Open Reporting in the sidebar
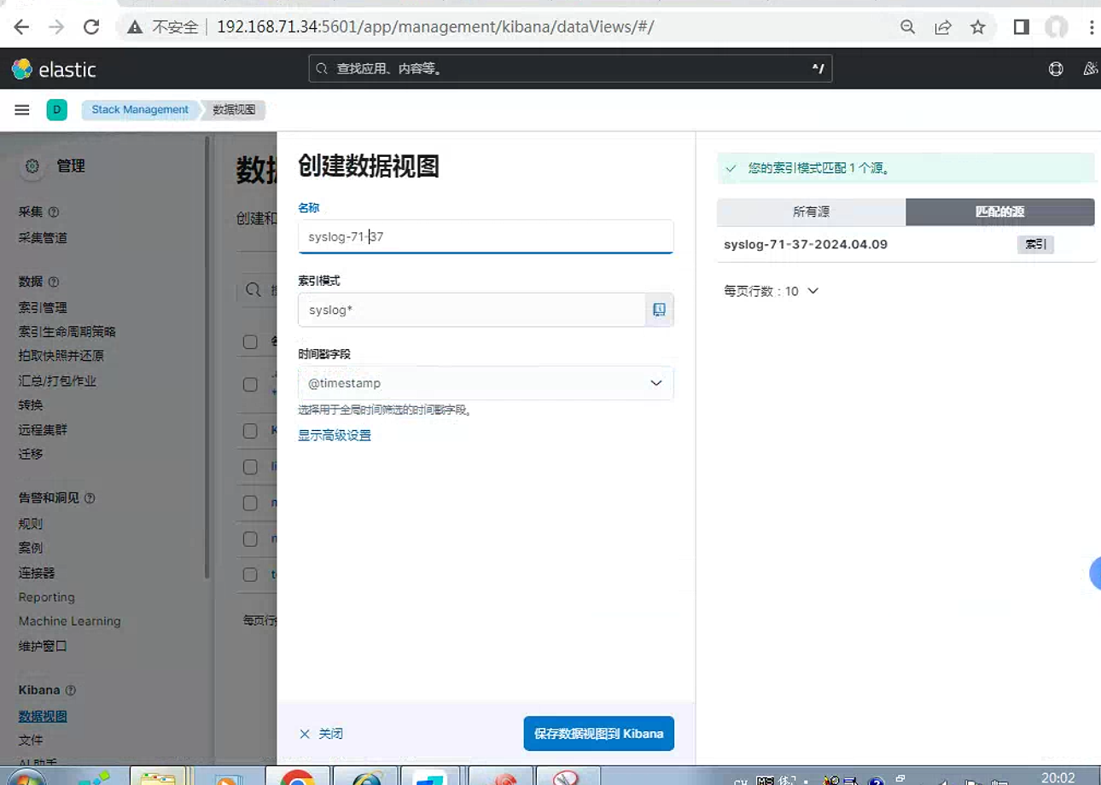This screenshot has width=1101, height=785. click(47, 597)
